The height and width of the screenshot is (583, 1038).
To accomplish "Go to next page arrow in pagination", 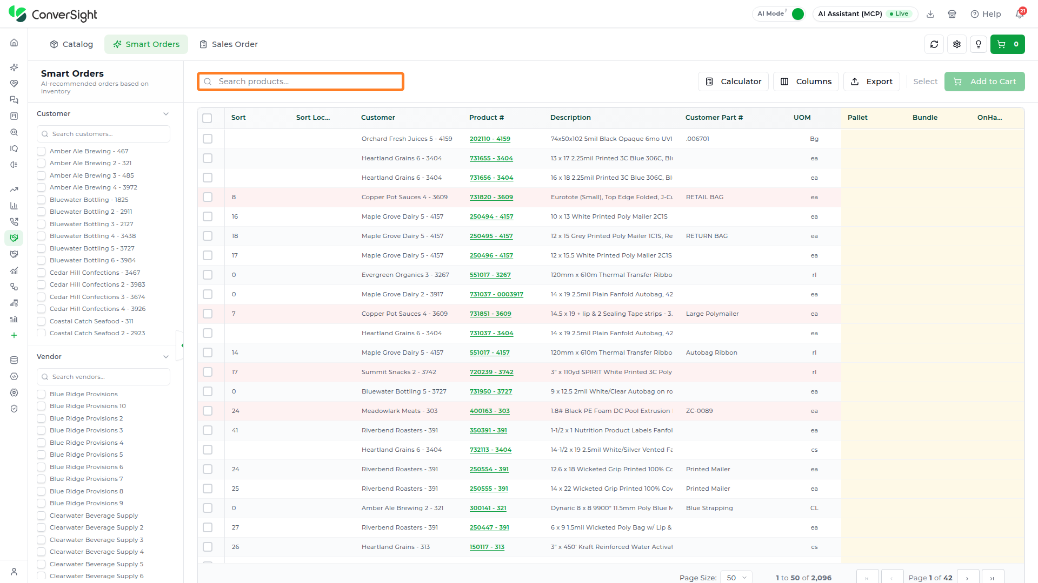I will tap(968, 577).
